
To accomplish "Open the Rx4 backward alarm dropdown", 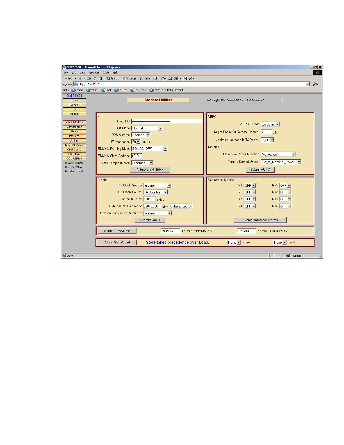I will (285, 206).
